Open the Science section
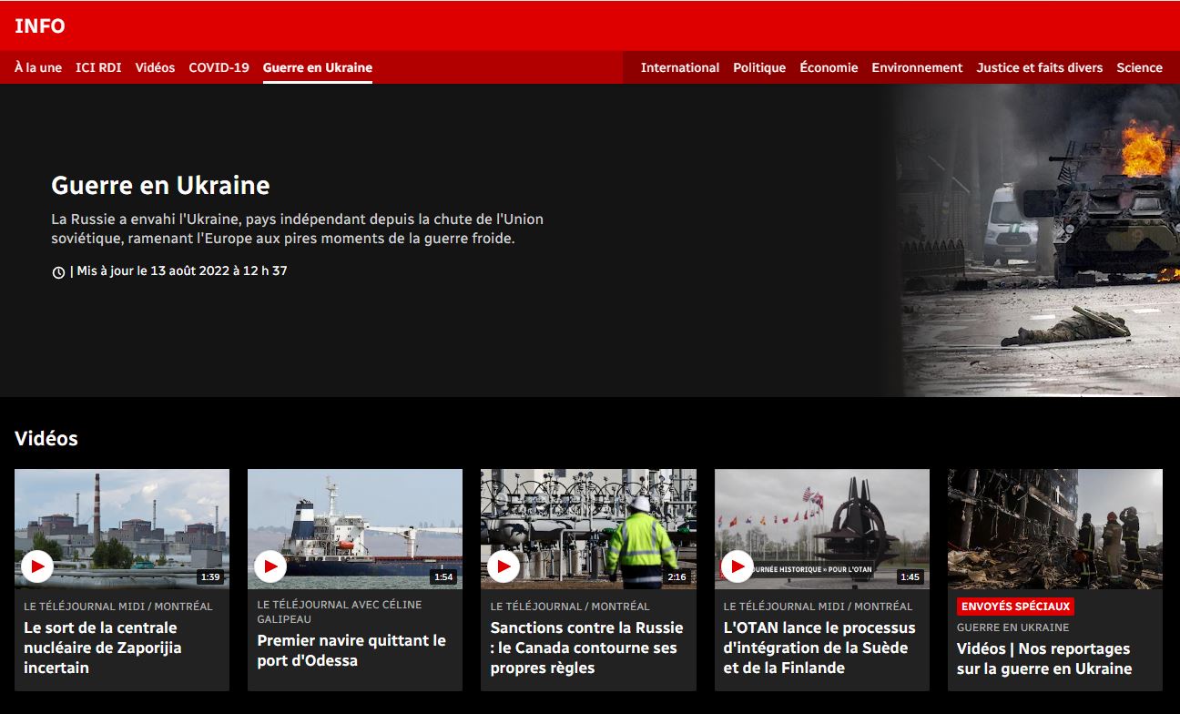The width and height of the screenshot is (1180, 714). 1140,67
